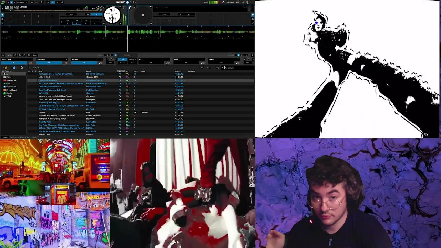Viewport: 441px width, 248px height.
Task: Select FX bank B
Action: click(20, 55)
